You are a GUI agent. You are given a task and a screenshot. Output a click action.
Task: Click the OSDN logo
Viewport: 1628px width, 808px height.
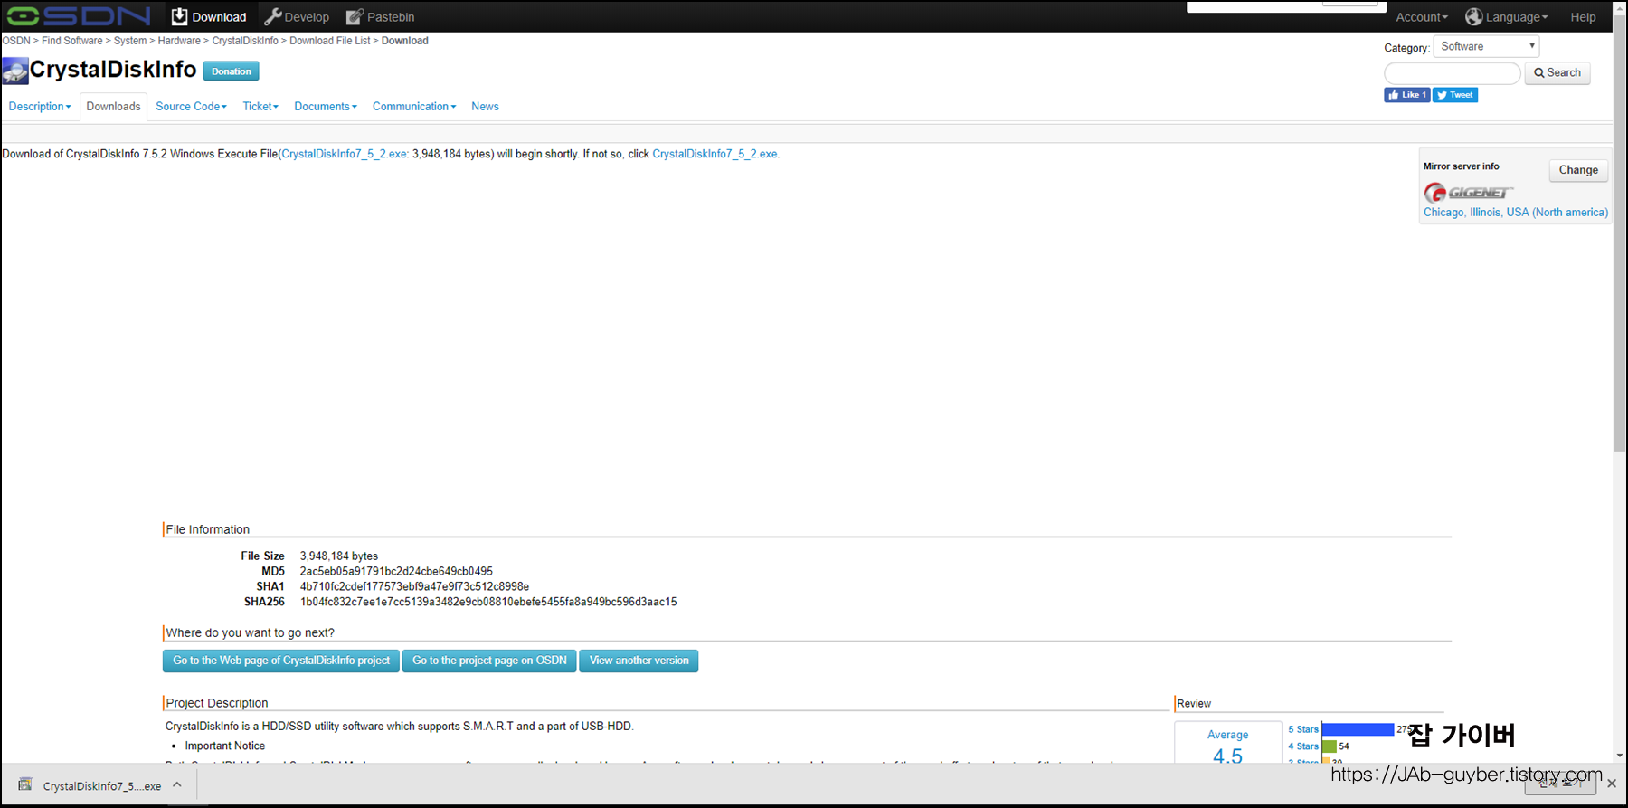79,16
